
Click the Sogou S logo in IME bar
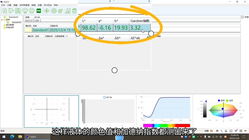[x=211, y=131]
